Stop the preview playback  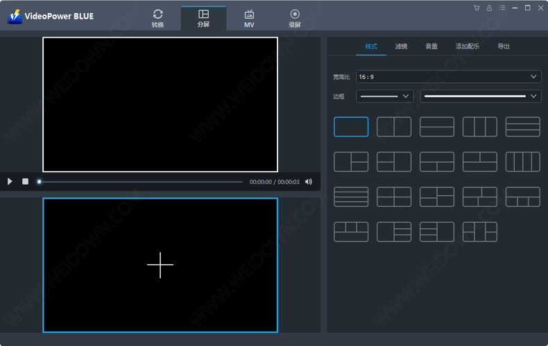click(25, 181)
